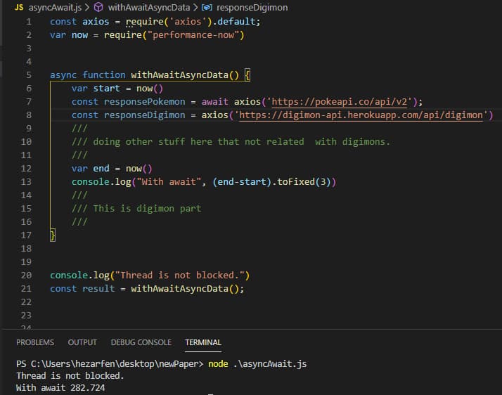The image size is (502, 395).
Task: Select line number 13 in the gutter
Action: (x=27, y=182)
